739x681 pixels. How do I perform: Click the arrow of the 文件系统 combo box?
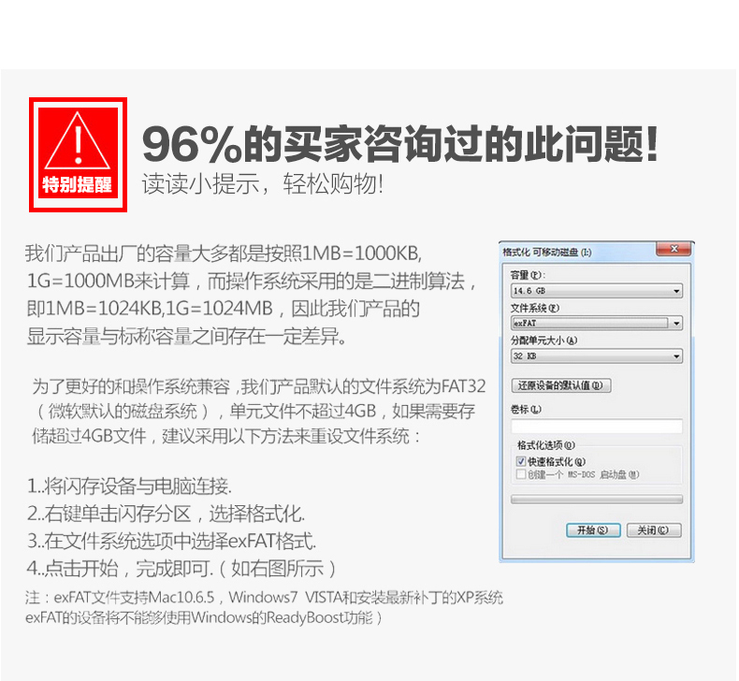coord(676,324)
